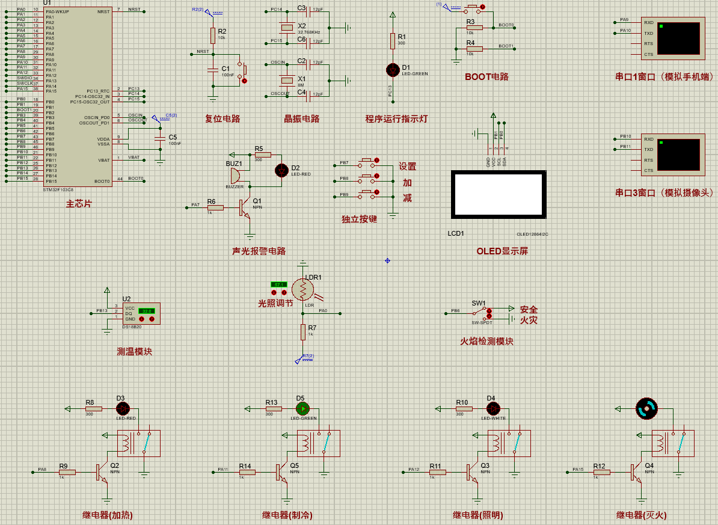The height and width of the screenshot is (525, 718).
Task: Select the STM32F103C8 main chip U1
Action: (78, 96)
